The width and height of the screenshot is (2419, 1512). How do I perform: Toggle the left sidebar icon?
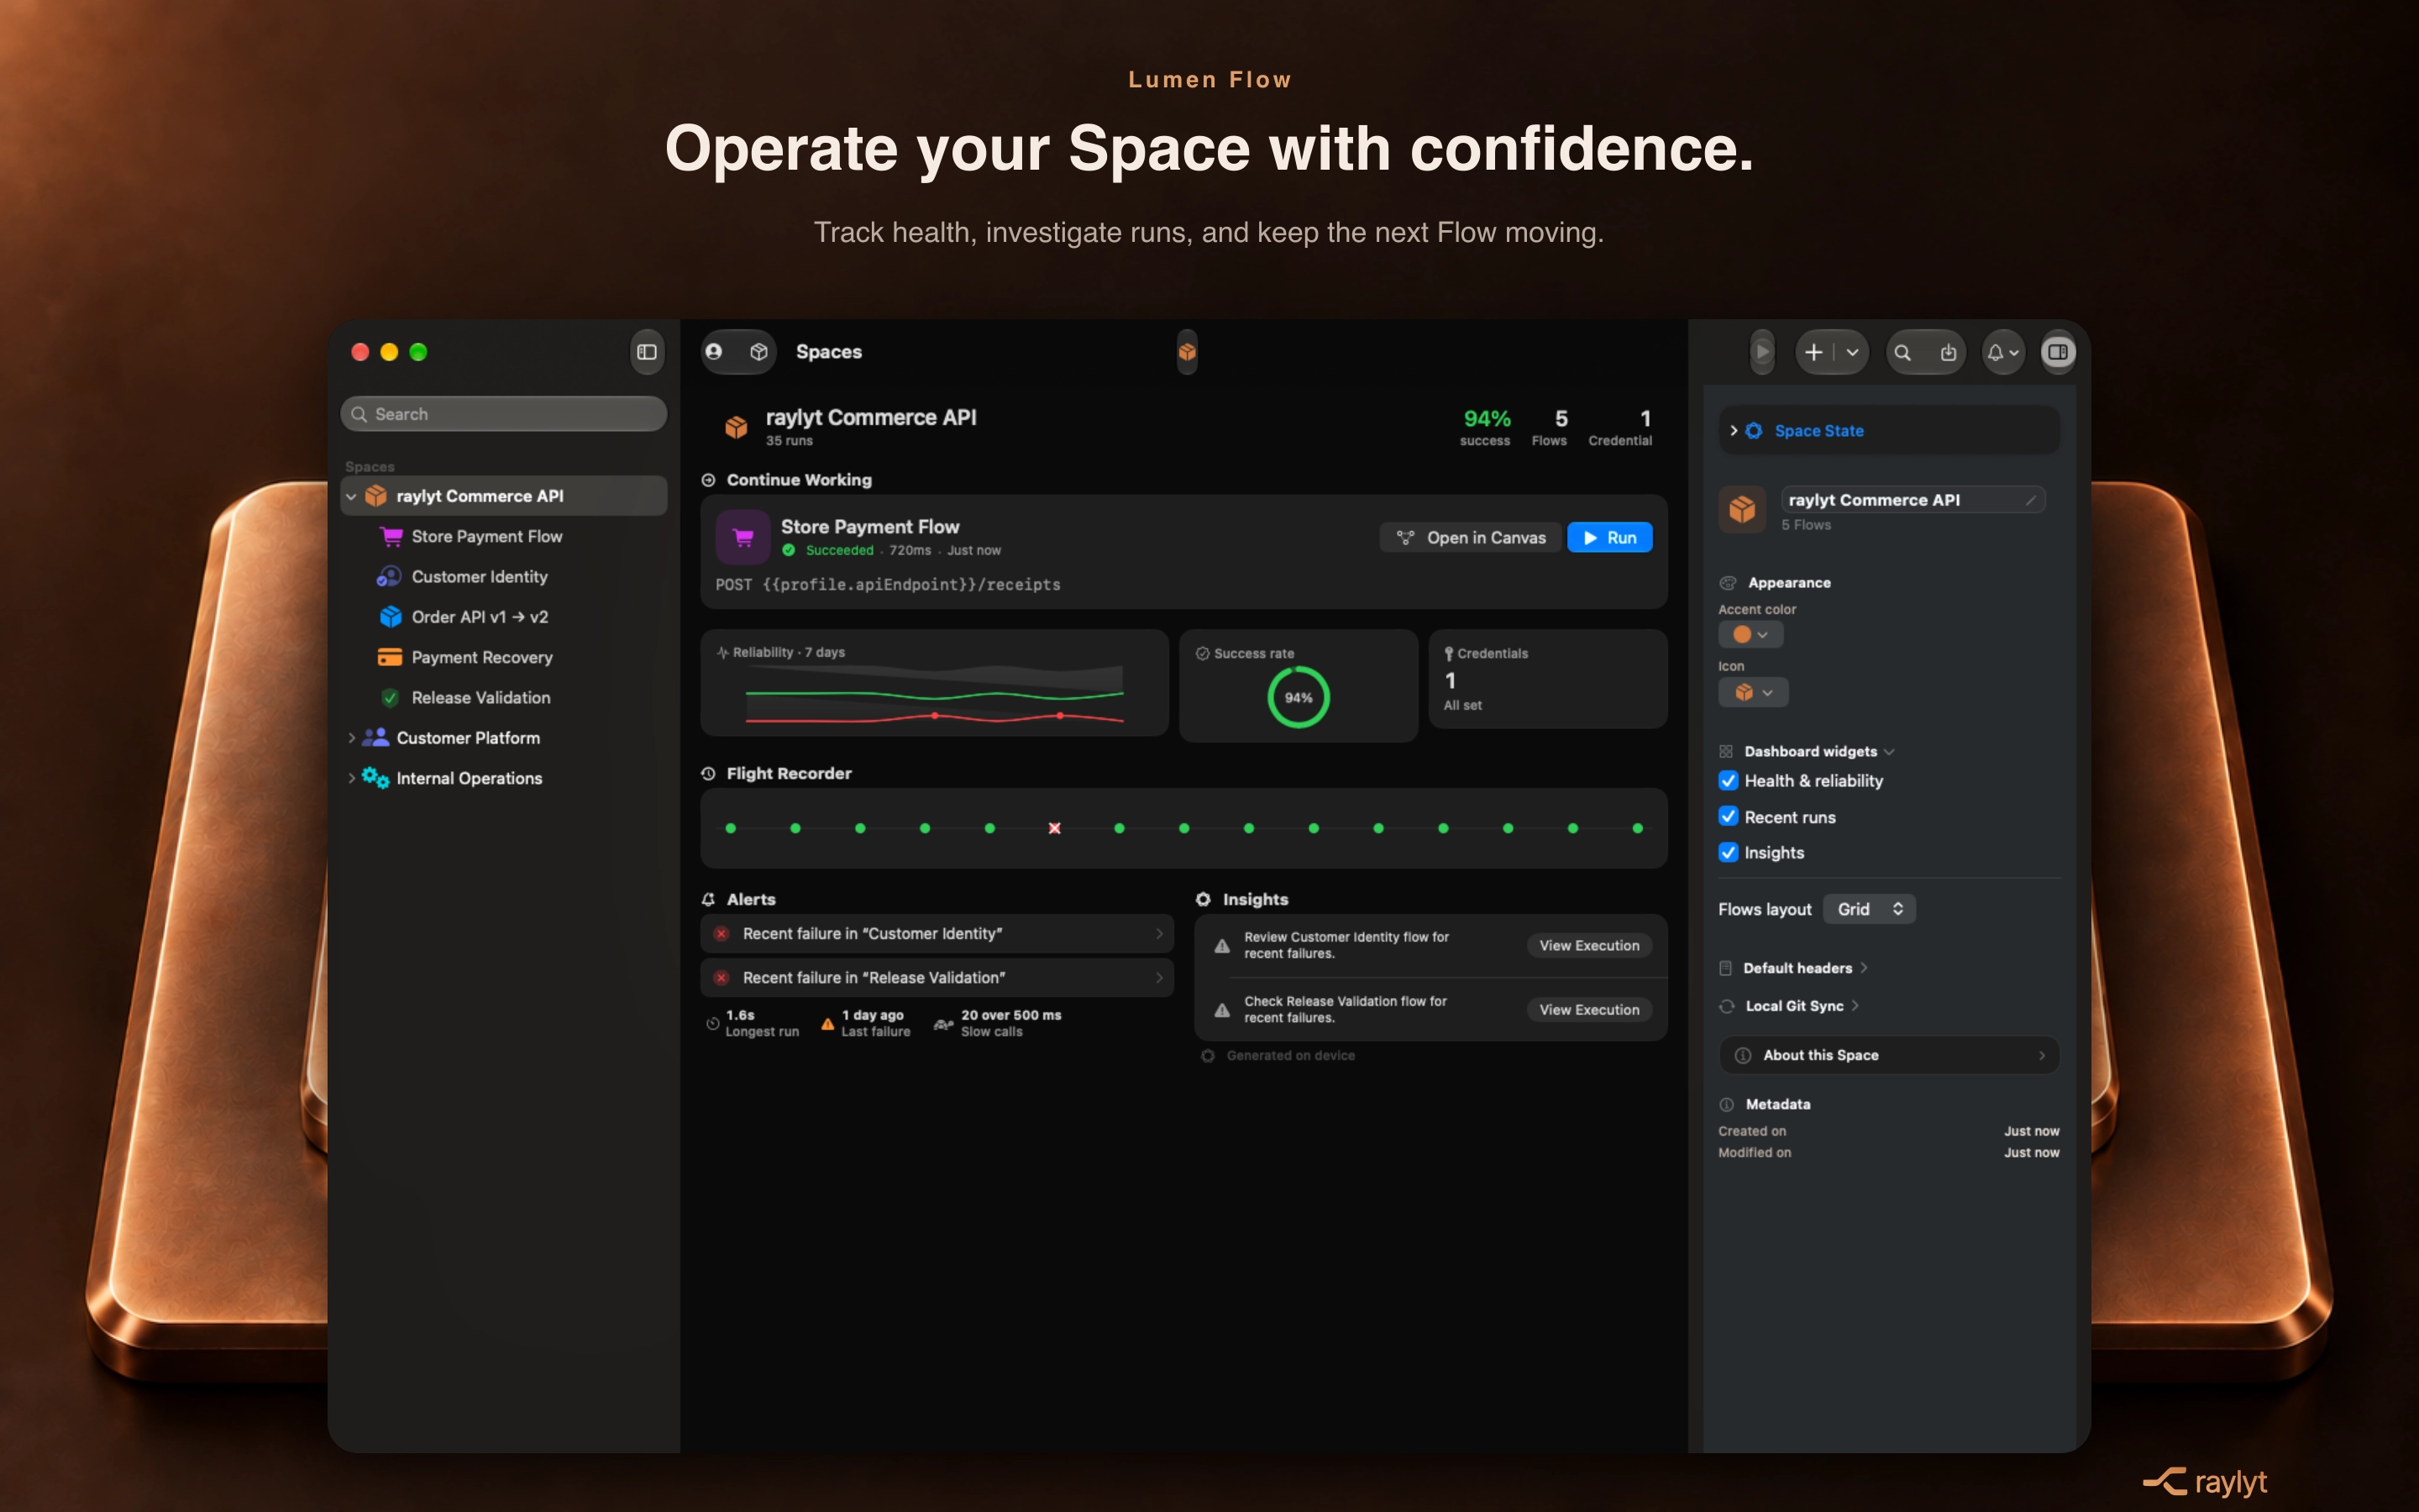(x=647, y=352)
